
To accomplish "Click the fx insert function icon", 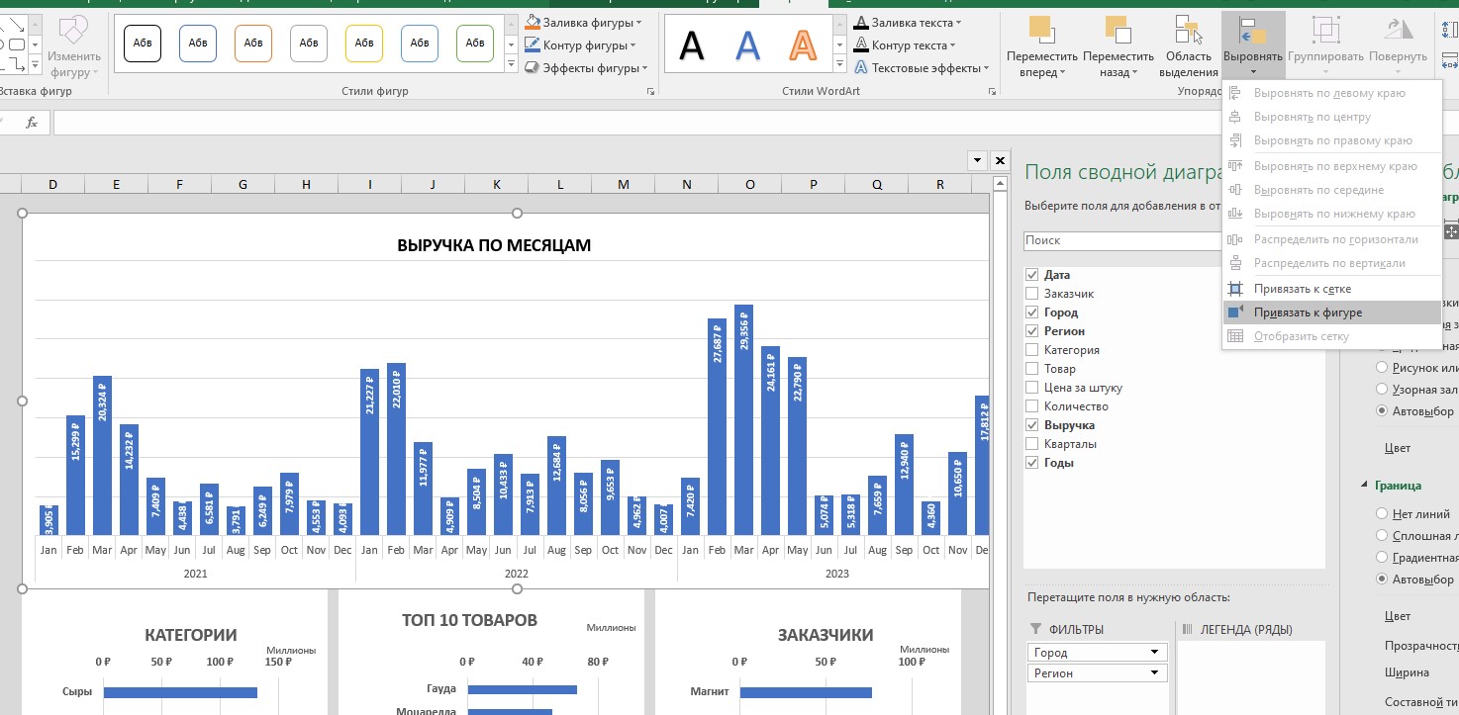I will pos(32,123).
